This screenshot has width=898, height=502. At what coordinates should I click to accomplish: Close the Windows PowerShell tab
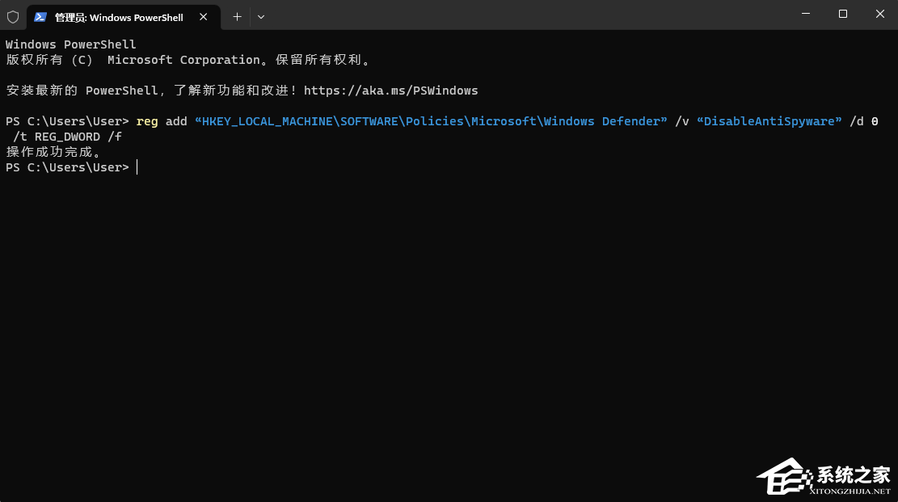[x=204, y=17]
